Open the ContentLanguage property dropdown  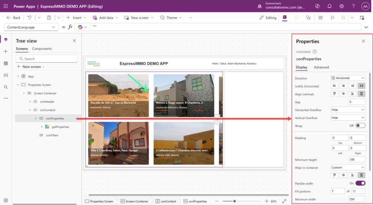(x=31, y=27)
